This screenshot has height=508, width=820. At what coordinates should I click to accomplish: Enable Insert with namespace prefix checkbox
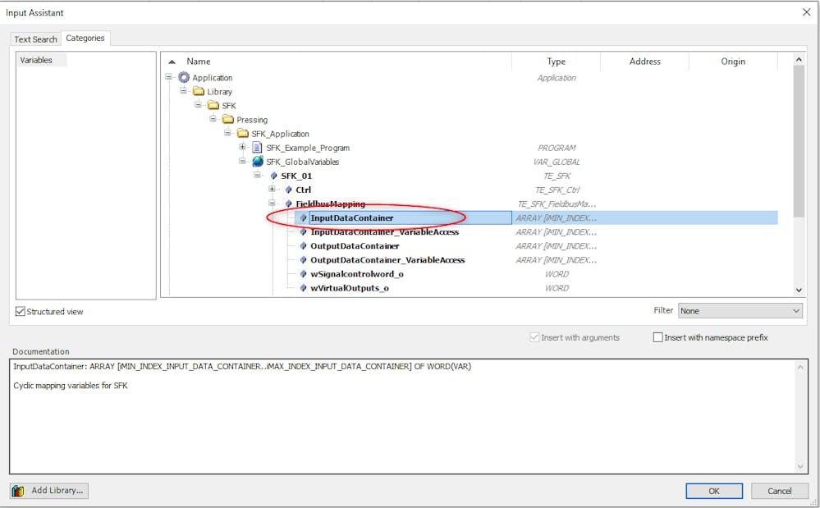pyautogui.click(x=657, y=337)
